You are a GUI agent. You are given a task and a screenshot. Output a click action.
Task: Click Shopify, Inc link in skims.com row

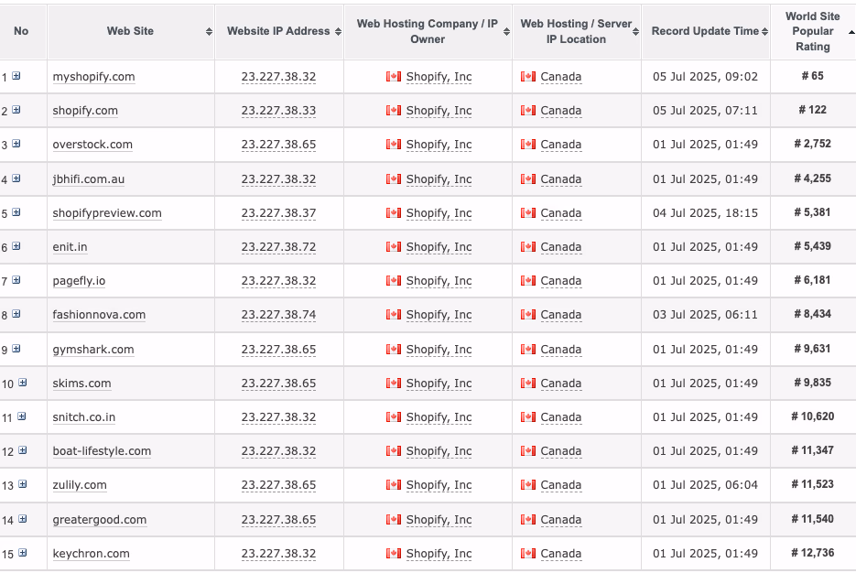tap(439, 384)
